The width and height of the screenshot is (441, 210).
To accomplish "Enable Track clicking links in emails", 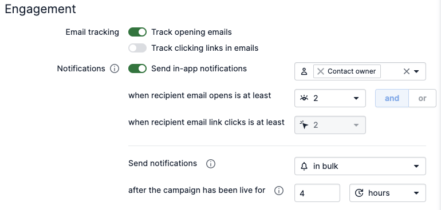I will click(137, 48).
